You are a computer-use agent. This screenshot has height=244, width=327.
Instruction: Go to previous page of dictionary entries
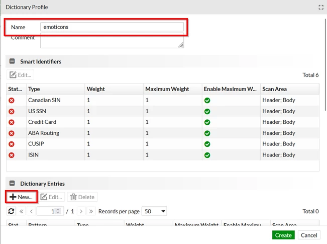(x=31, y=211)
